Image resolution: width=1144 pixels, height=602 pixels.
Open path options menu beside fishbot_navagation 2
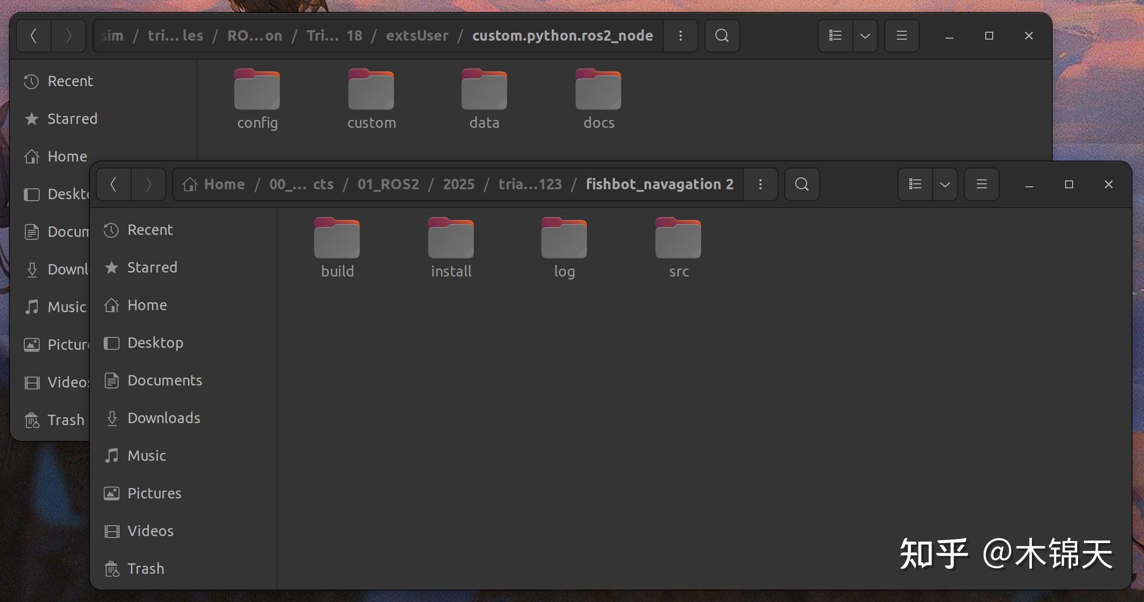760,184
